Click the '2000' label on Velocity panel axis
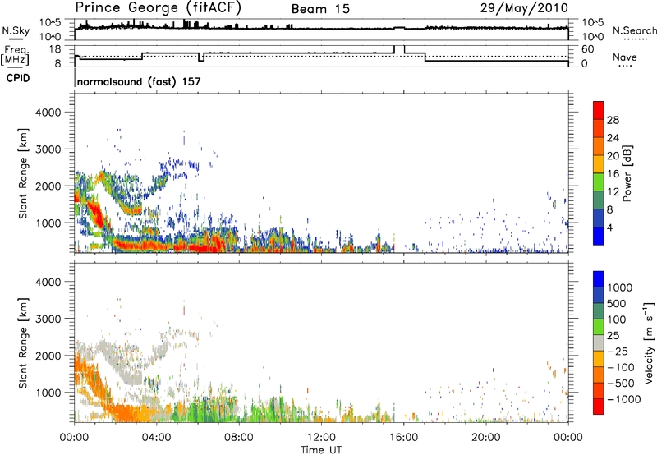 click(x=48, y=356)
